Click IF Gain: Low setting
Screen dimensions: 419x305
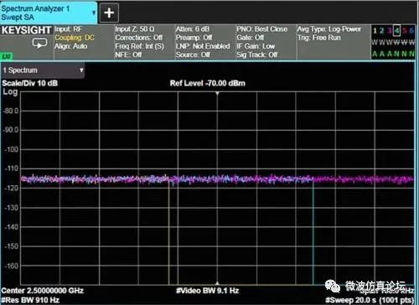[x=256, y=46]
